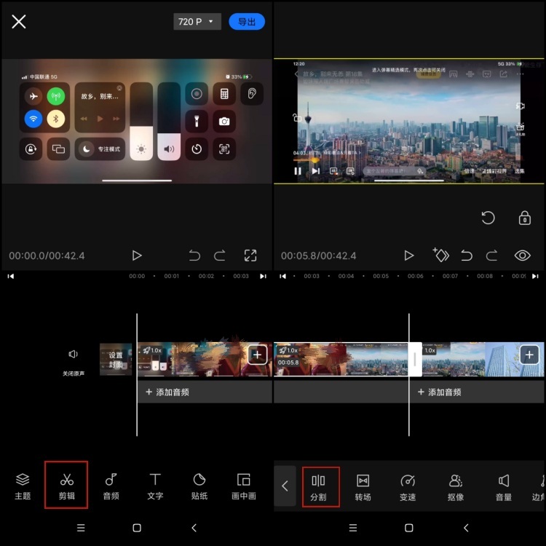Select the 转场 transition tool
546x546 pixels.
363,488
